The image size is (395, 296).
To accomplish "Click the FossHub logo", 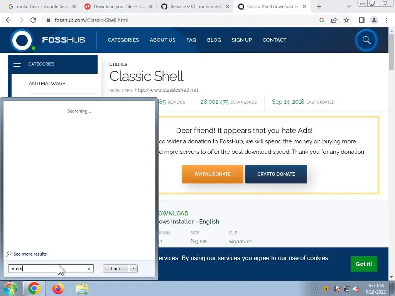I will point(48,40).
